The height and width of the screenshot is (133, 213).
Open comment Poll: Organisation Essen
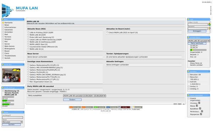[41, 82]
